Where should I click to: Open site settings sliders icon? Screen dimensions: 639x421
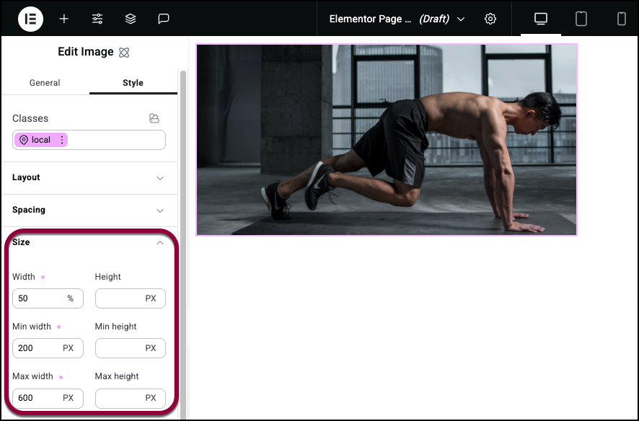(97, 19)
